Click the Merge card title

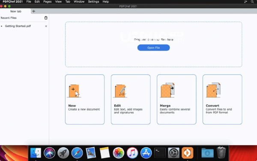[165, 105]
